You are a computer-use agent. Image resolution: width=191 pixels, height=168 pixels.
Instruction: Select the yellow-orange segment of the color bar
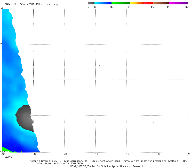[137, 3]
